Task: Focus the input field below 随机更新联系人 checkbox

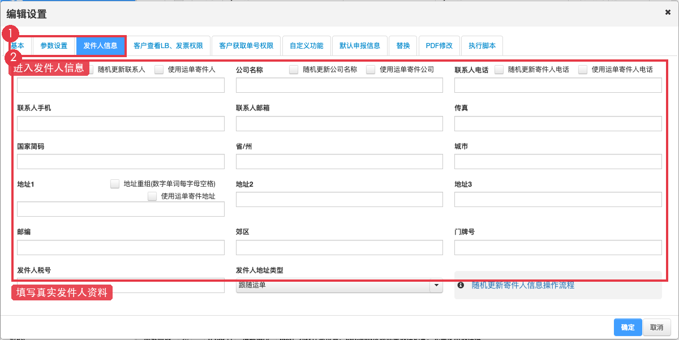Action: [x=121, y=85]
